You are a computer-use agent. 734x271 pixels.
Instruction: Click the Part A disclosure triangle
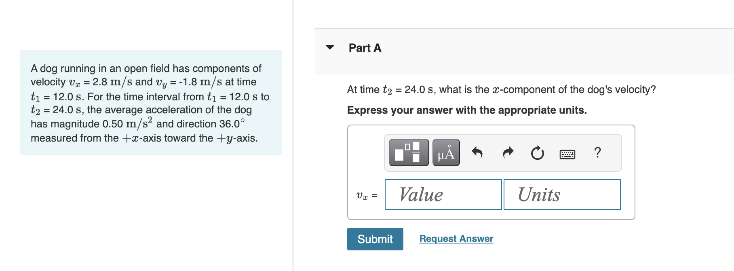(330, 47)
